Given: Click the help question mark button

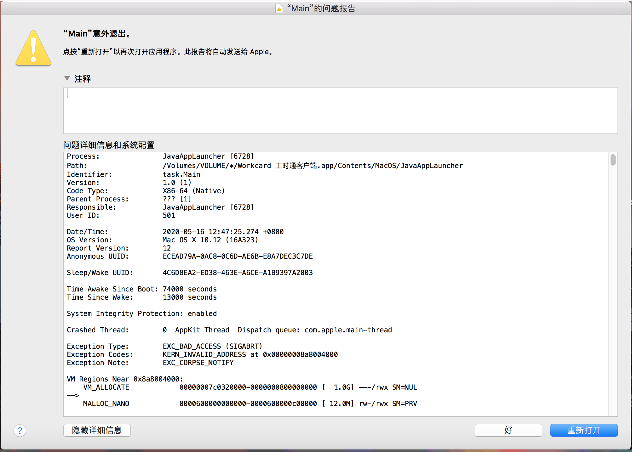Looking at the screenshot, I should tap(20, 430).
